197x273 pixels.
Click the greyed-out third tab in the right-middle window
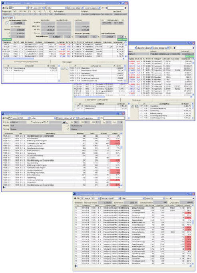pos(173,100)
